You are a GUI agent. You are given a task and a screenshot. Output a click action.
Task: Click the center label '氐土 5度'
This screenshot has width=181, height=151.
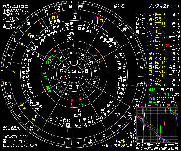coord(74,76)
